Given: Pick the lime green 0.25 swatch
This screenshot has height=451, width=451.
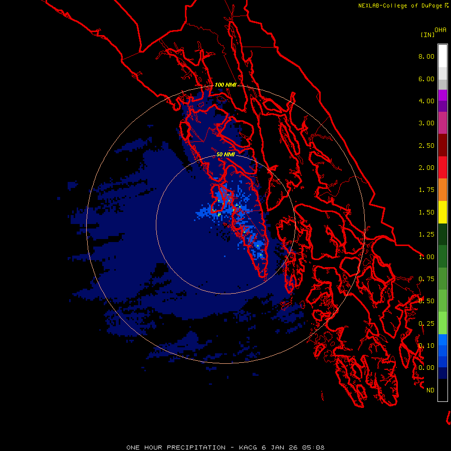Looking at the screenshot, I should coord(442,323).
